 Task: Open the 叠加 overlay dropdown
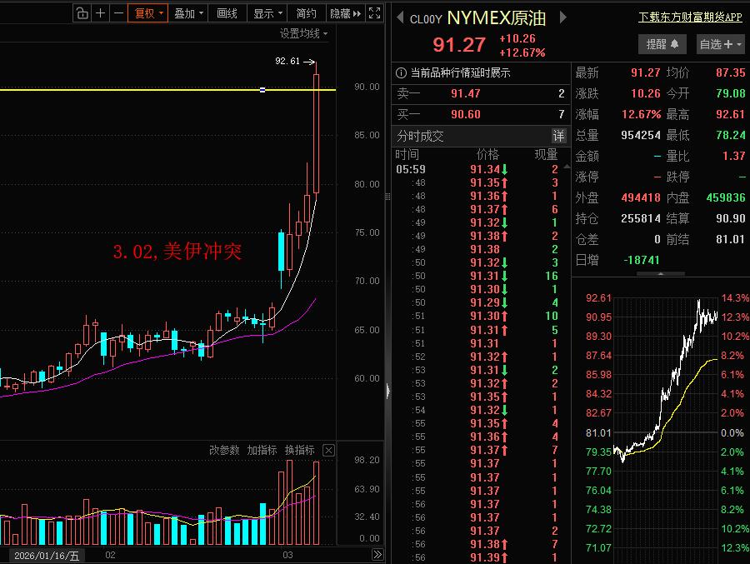[187, 13]
